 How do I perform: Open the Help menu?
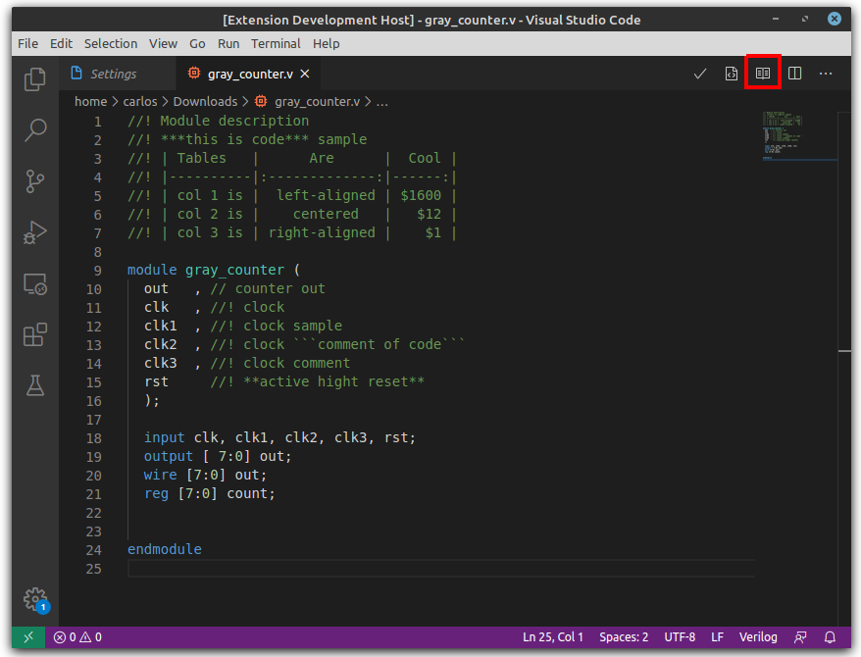coord(327,43)
